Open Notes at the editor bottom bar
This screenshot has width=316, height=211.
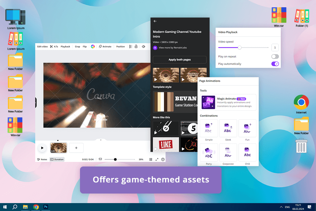(42, 159)
